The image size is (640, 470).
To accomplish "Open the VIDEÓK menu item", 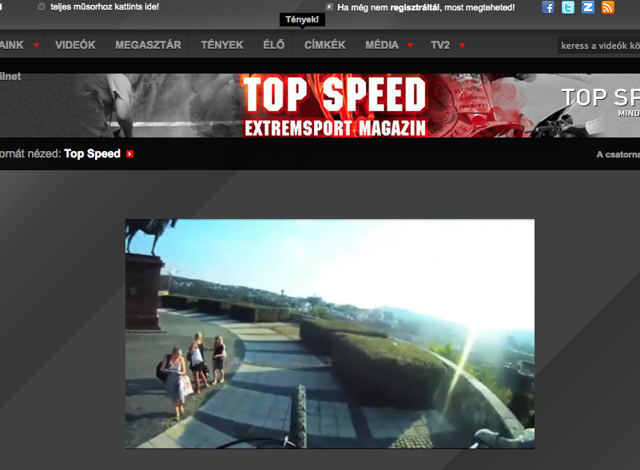I will click(x=75, y=45).
